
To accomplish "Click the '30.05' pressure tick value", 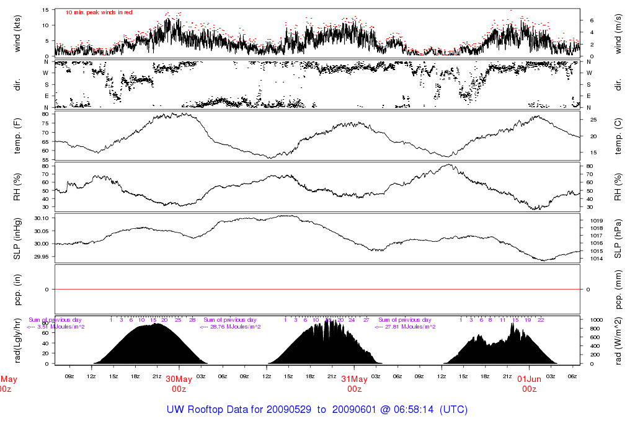I will tap(42, 231).
